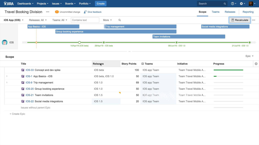
Task: Click the Create button
Action: click(101, 4)
